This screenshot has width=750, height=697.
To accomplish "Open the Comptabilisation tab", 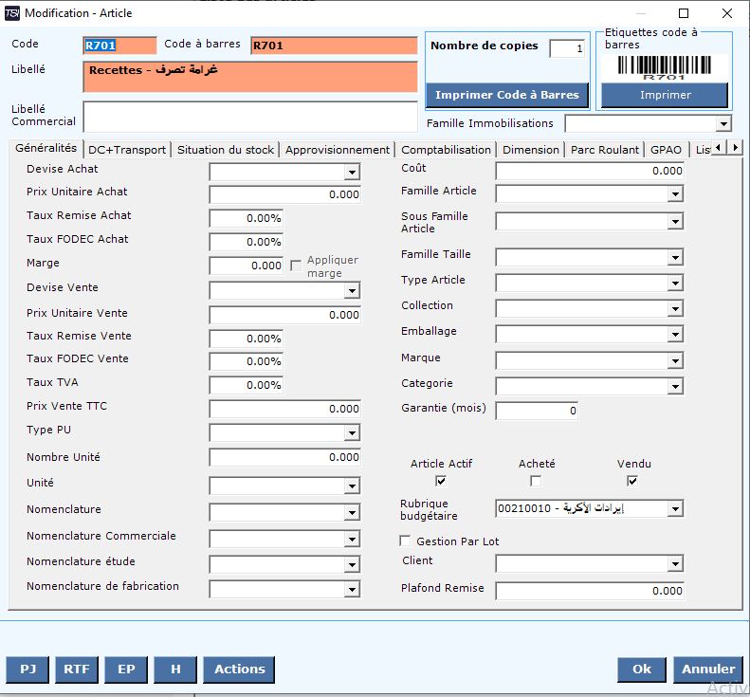I will (x=446, y=150).
